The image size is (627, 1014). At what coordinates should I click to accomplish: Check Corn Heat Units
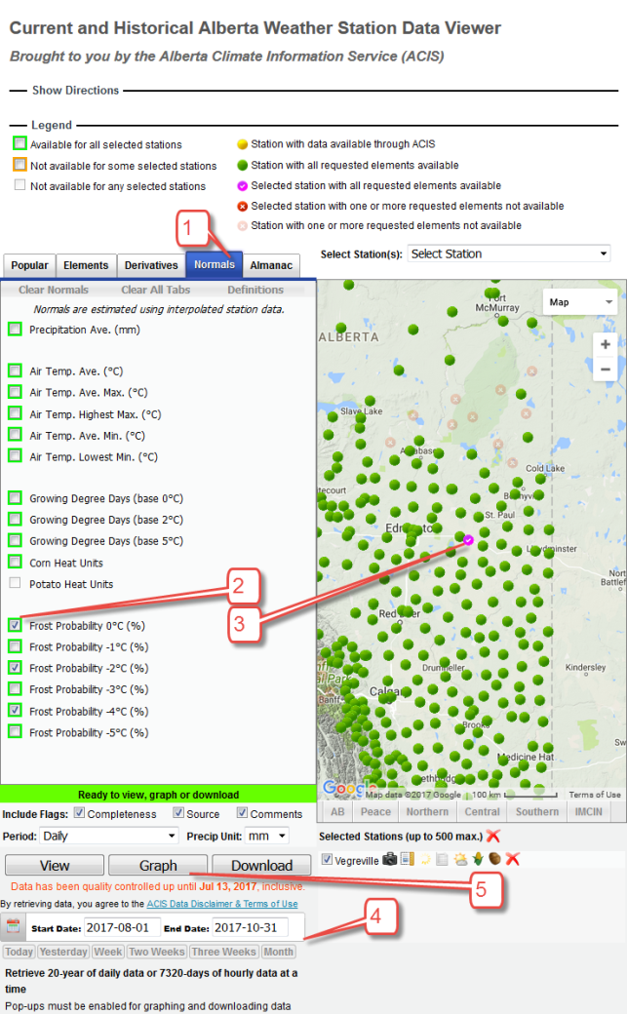[x=15, y=562]
